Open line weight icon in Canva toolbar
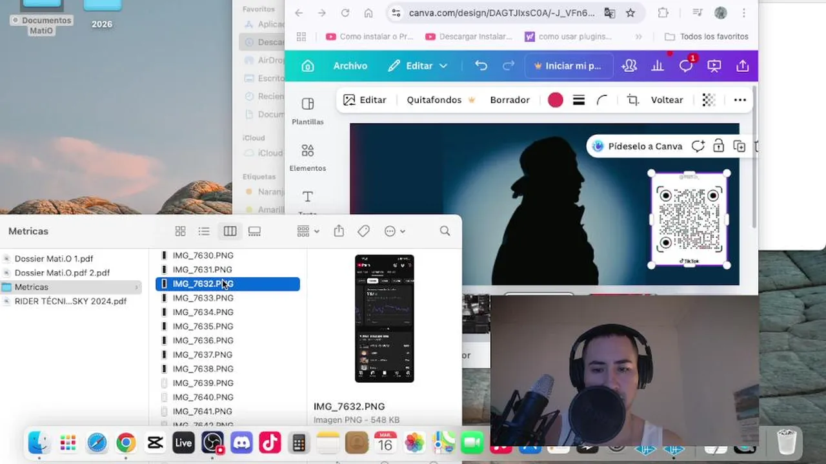 (x=579, y=100)
